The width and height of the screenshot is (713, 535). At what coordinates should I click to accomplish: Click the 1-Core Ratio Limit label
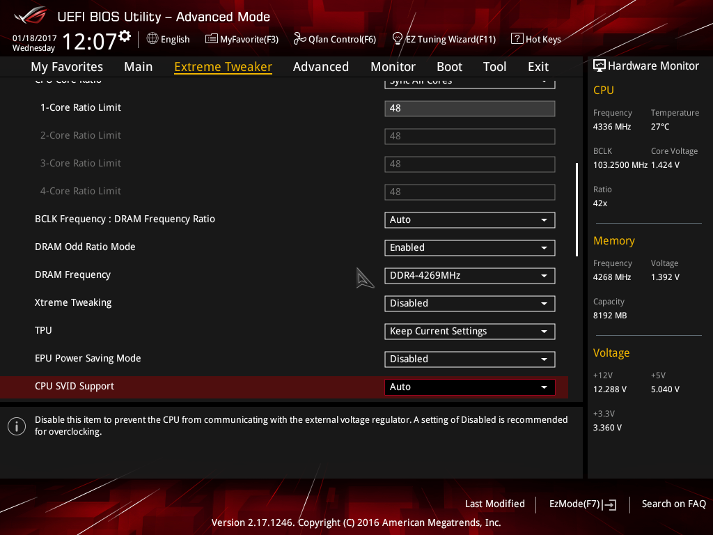[x=81, y=107]
